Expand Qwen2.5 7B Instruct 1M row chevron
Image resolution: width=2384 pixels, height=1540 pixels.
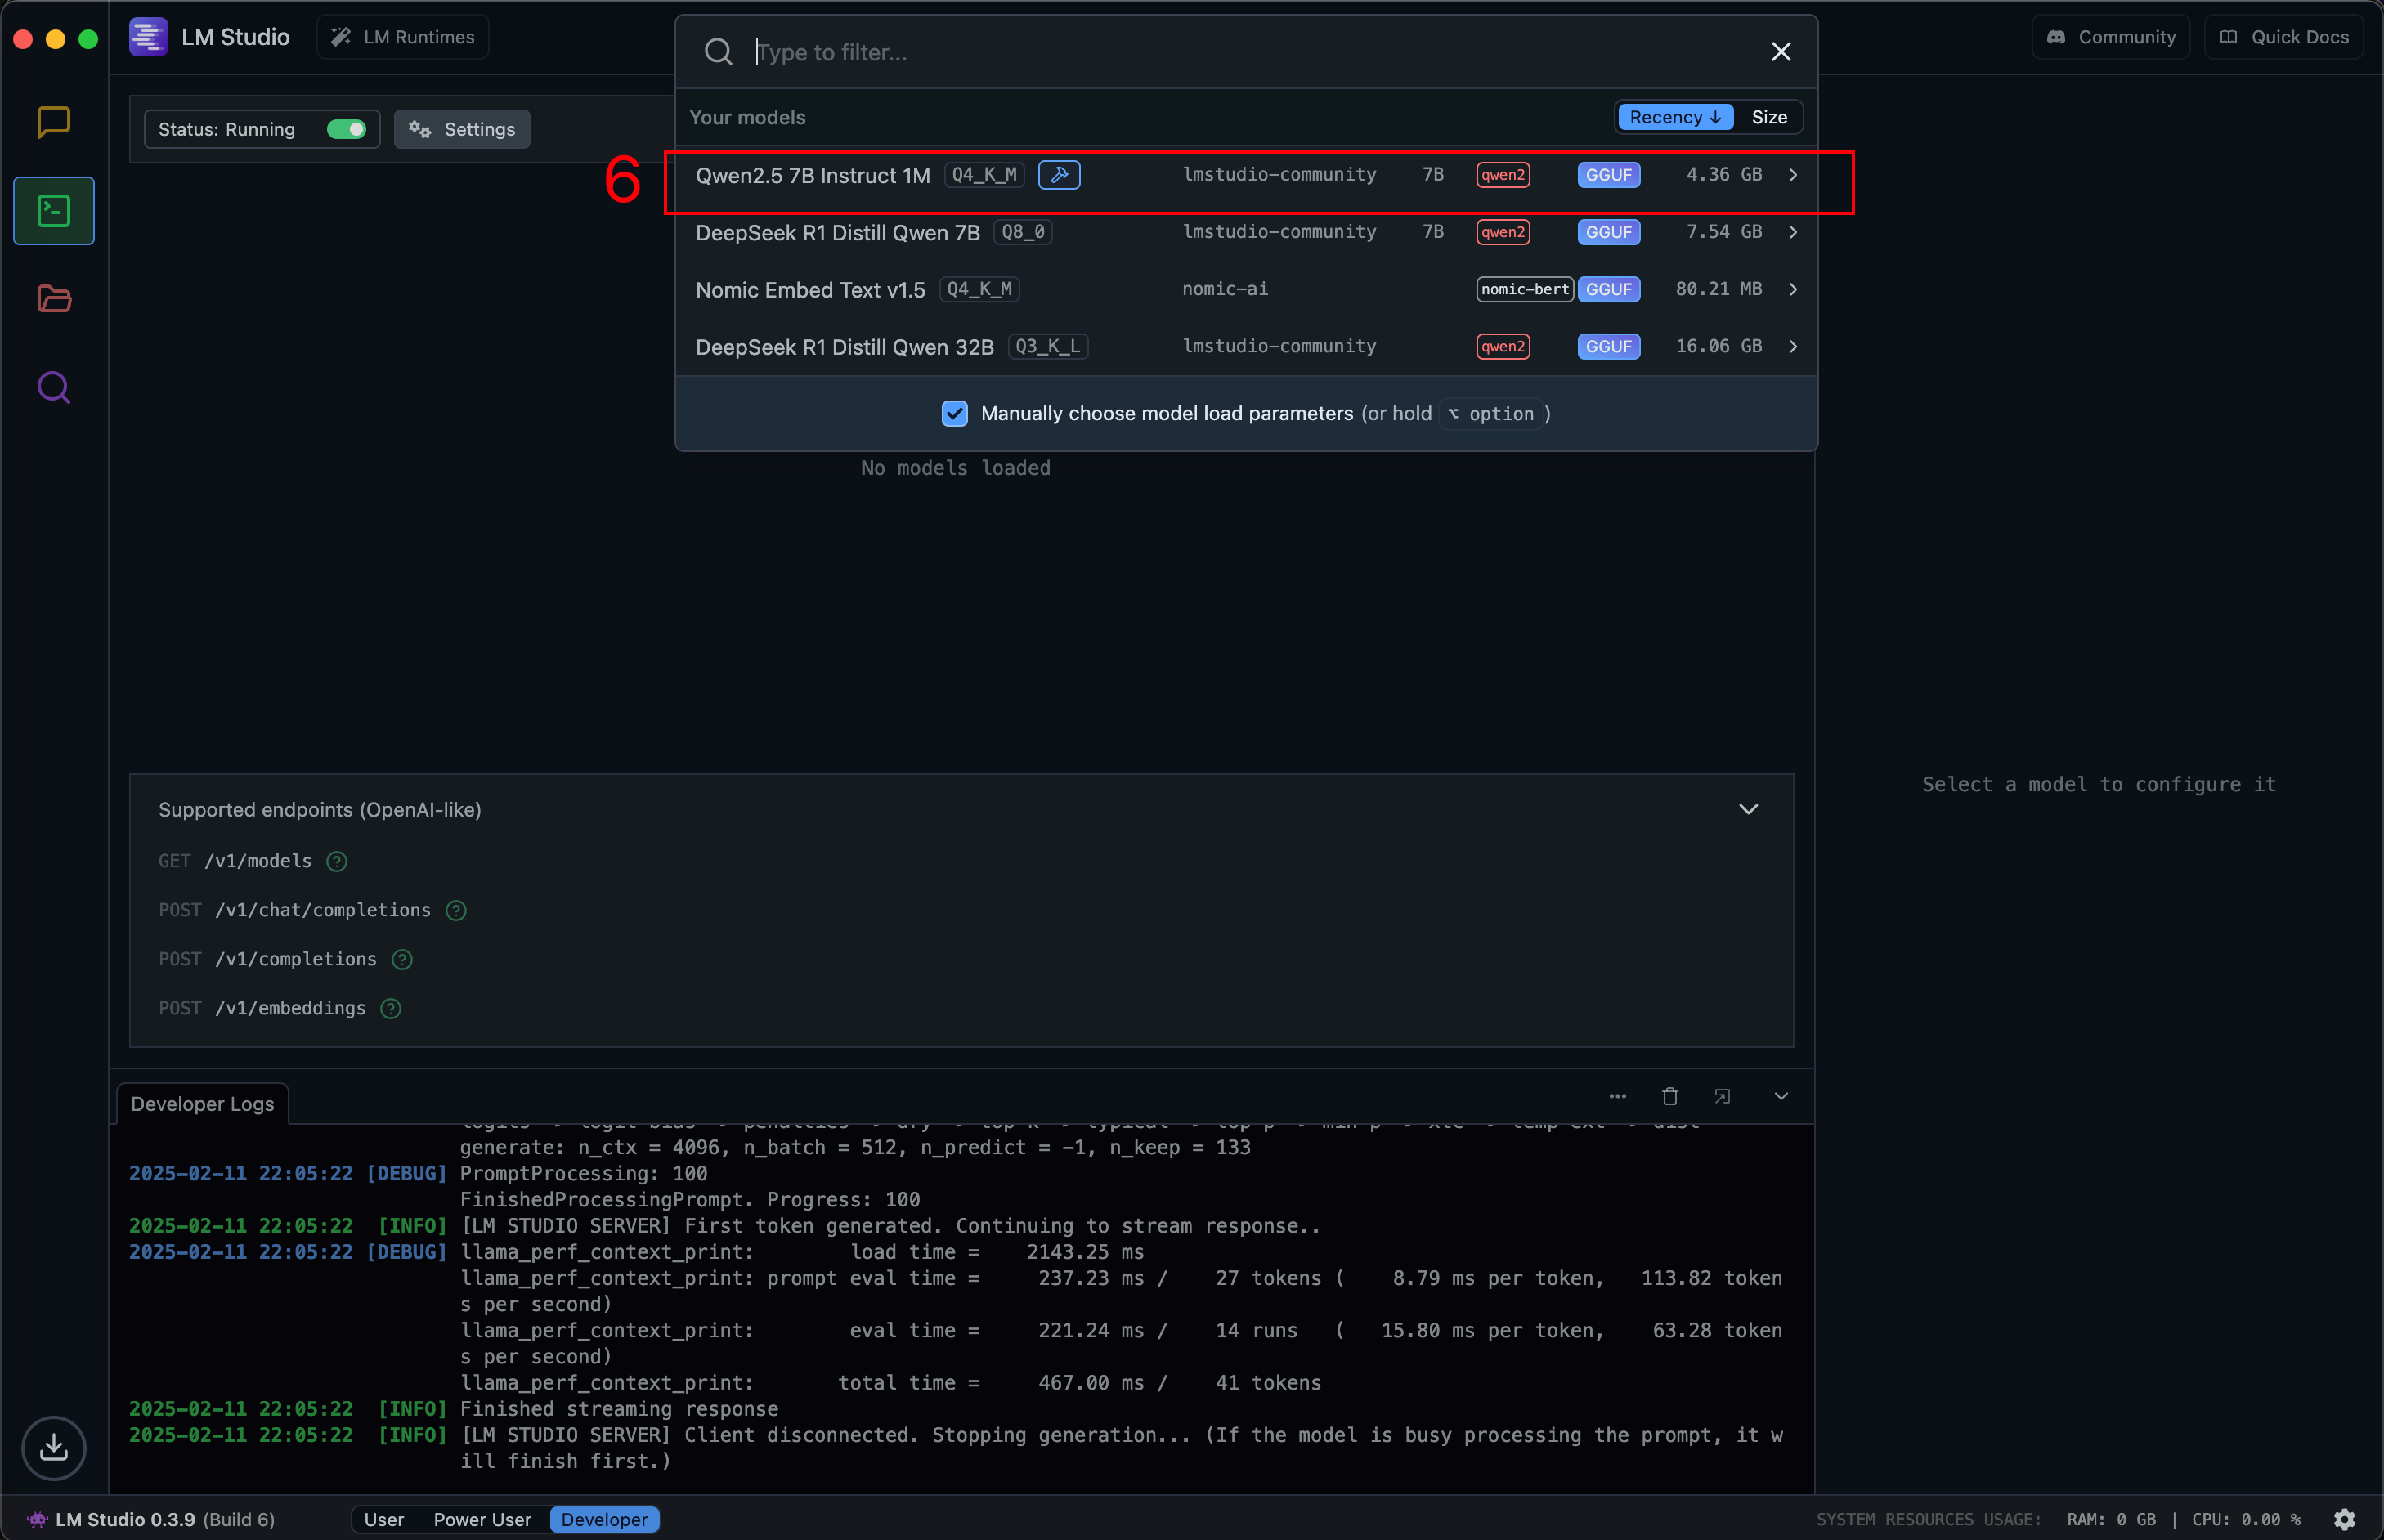1792,175
